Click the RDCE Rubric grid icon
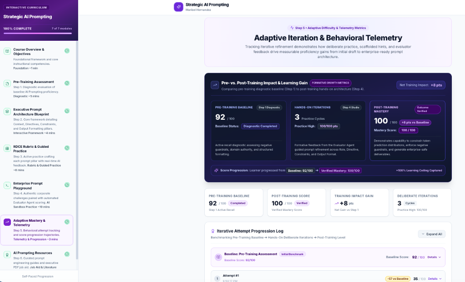Screen dimensions: 465x282 click(x=7, y=148)
